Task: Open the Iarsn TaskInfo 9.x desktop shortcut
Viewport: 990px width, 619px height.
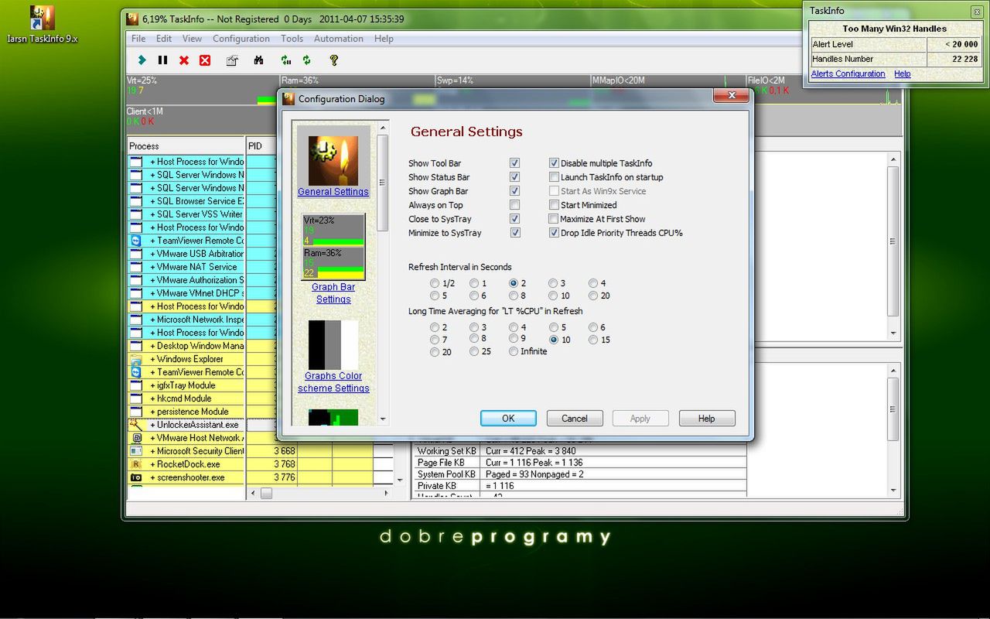Action: pyautogui.click(x=42, y=24)
